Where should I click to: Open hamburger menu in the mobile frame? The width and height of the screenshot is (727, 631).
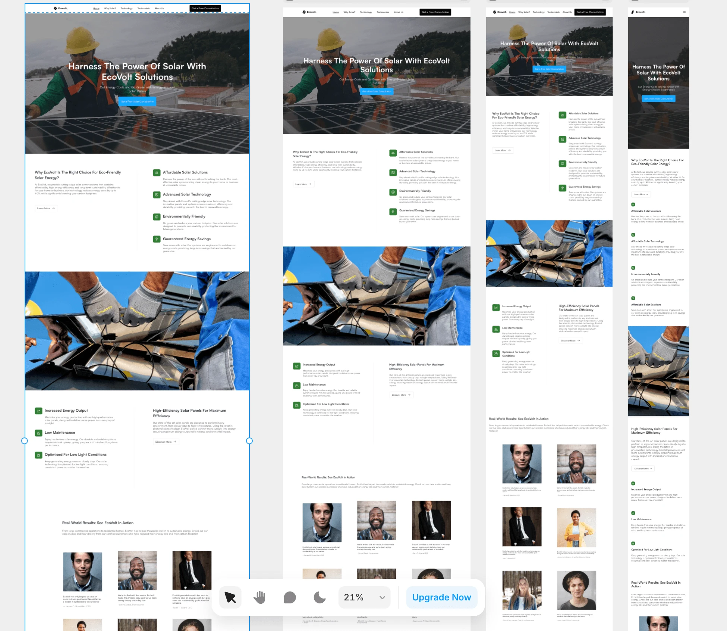(x=684, y=12)
